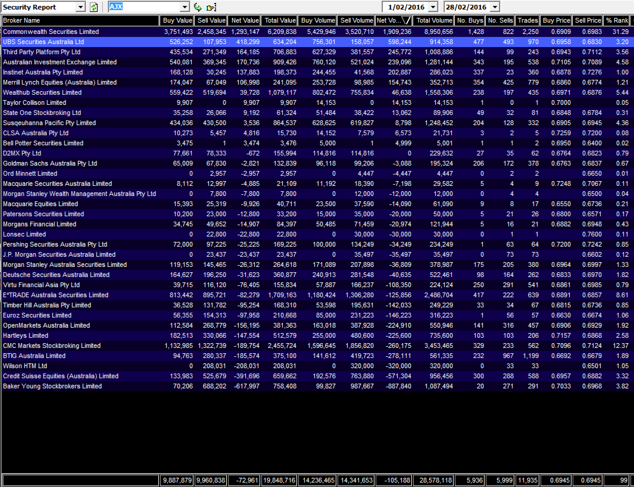Image resolution: width=634 pixels, height=487 pixels.
Task: Select Wealthub Securities Limited row
Action: tap(318, 92)
